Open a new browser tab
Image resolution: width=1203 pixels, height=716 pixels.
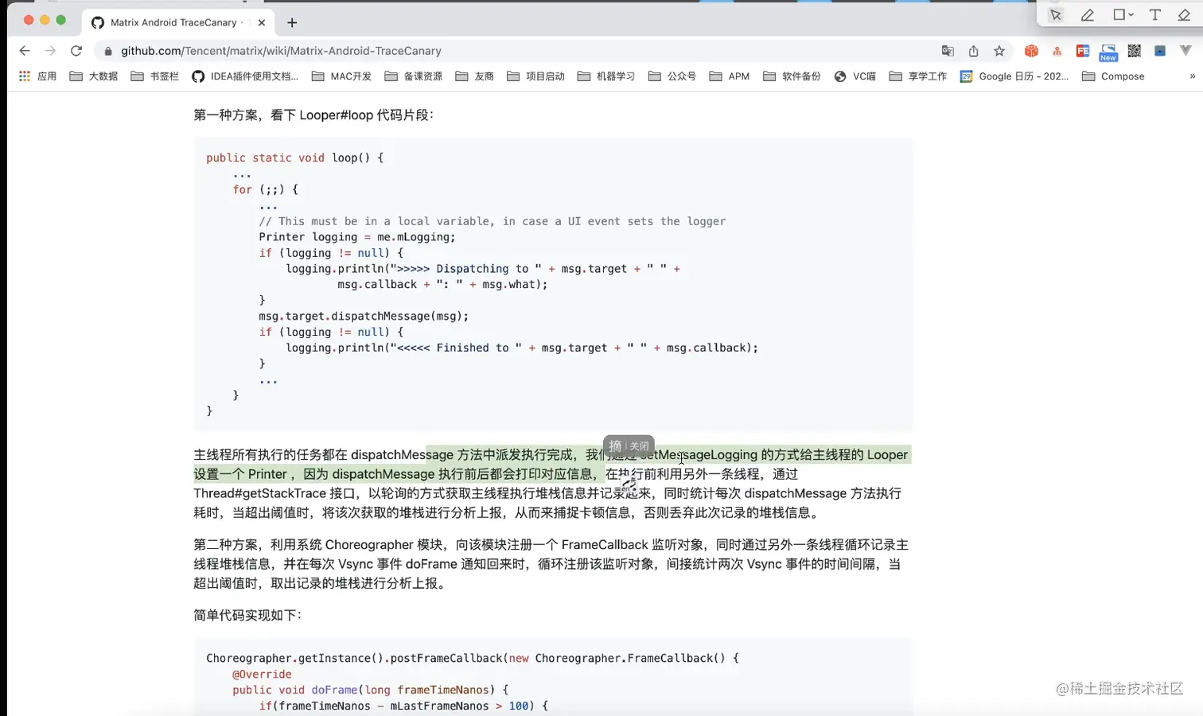pos(292,22)
